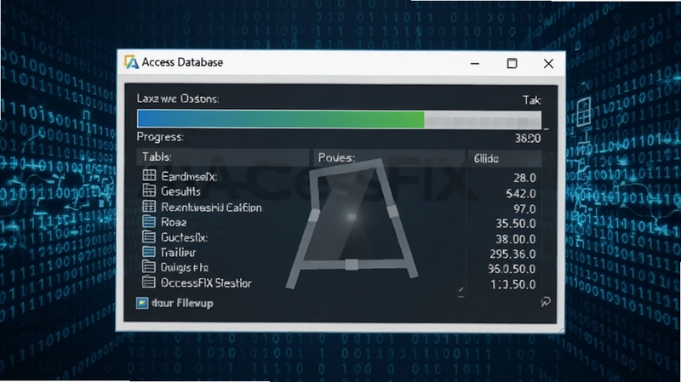Click the Tak label above progress bar

click(x=531, y=100)
